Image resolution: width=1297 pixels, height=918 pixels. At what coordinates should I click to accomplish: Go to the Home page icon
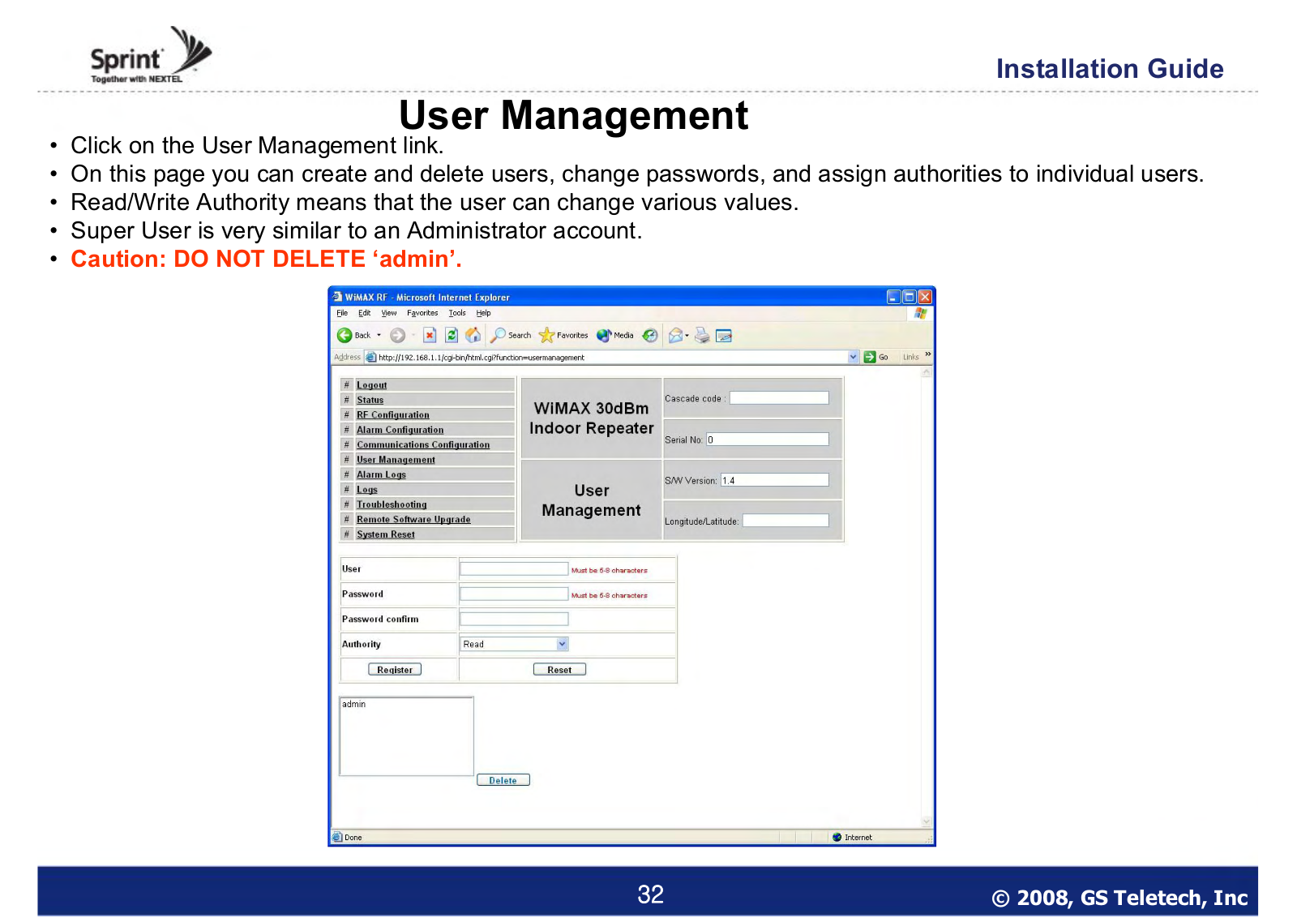point(473,335)
